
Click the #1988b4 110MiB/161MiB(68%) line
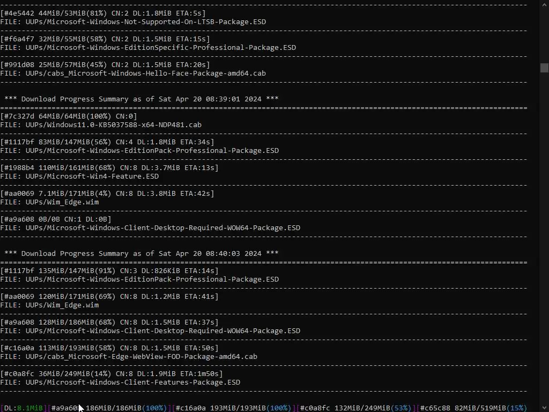point(109,168)
